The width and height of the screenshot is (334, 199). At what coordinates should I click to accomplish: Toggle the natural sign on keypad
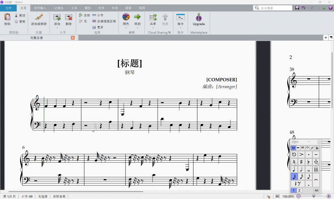294,162
